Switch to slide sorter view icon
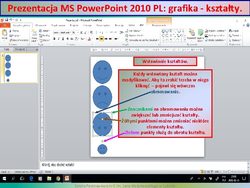The width and height of the screenshot is (250, 188). [205, 172]
